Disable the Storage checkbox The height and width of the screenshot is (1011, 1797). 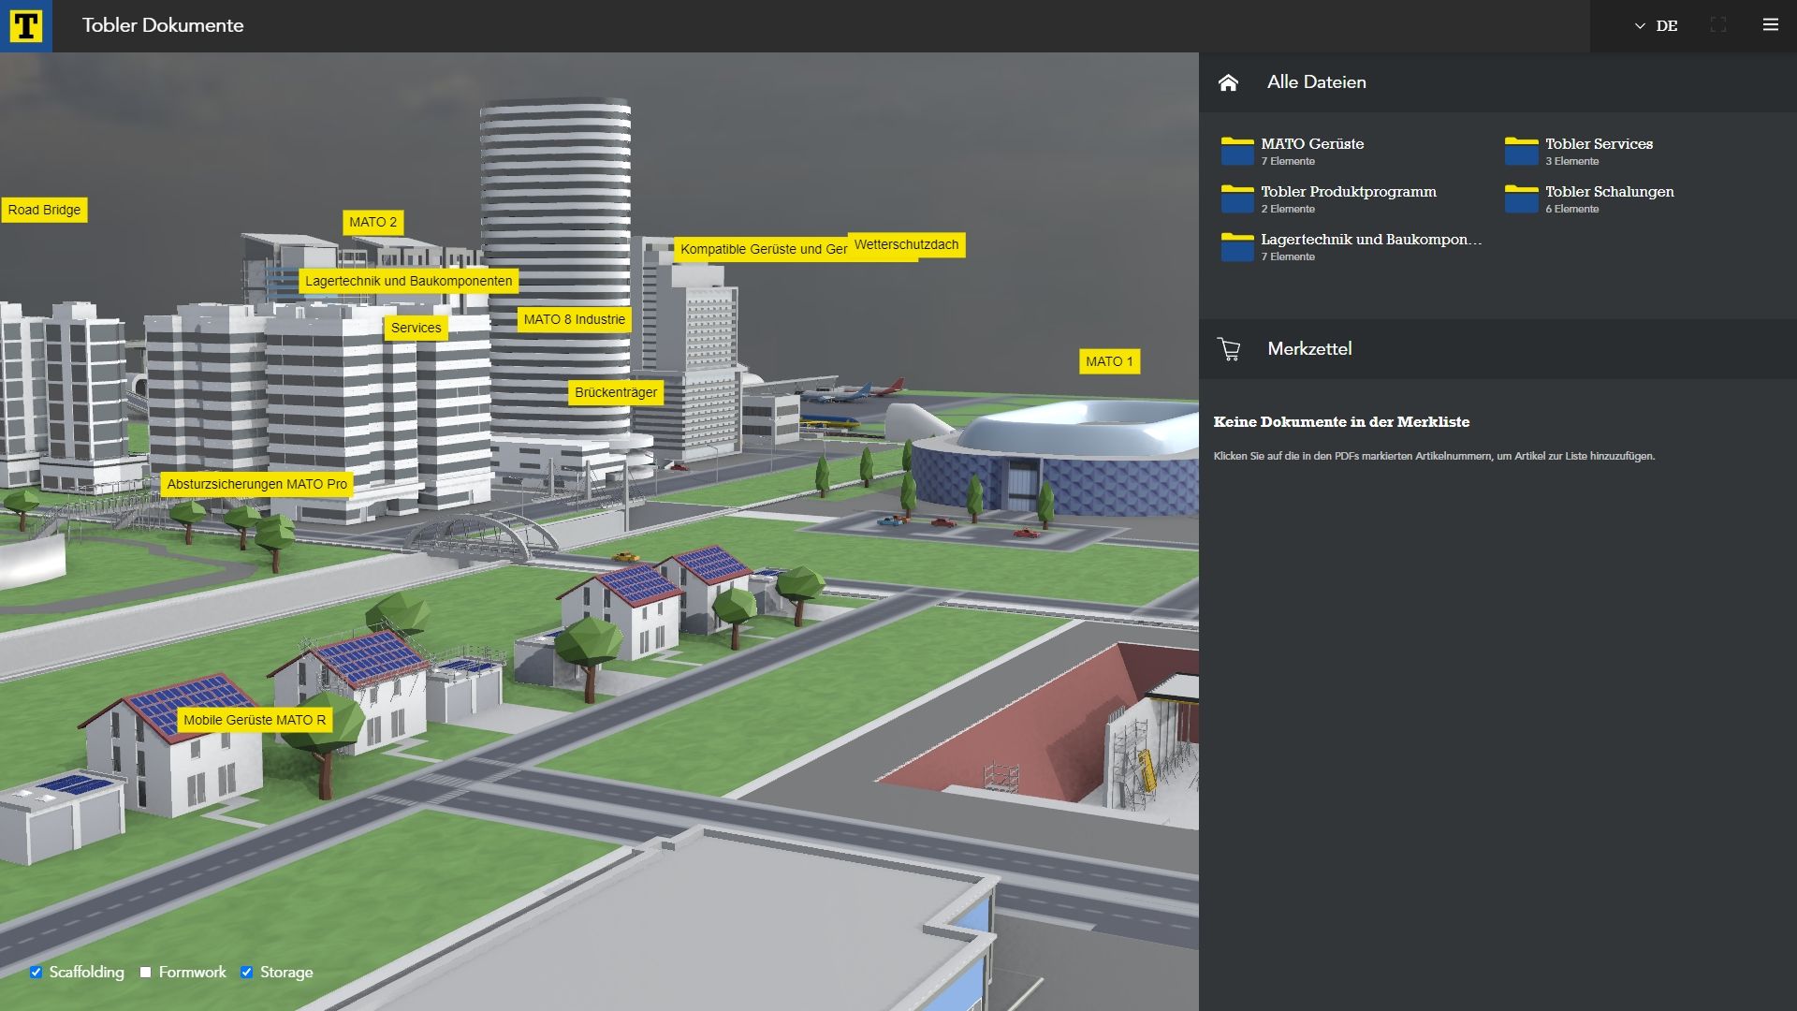click(x=247, y=973)
